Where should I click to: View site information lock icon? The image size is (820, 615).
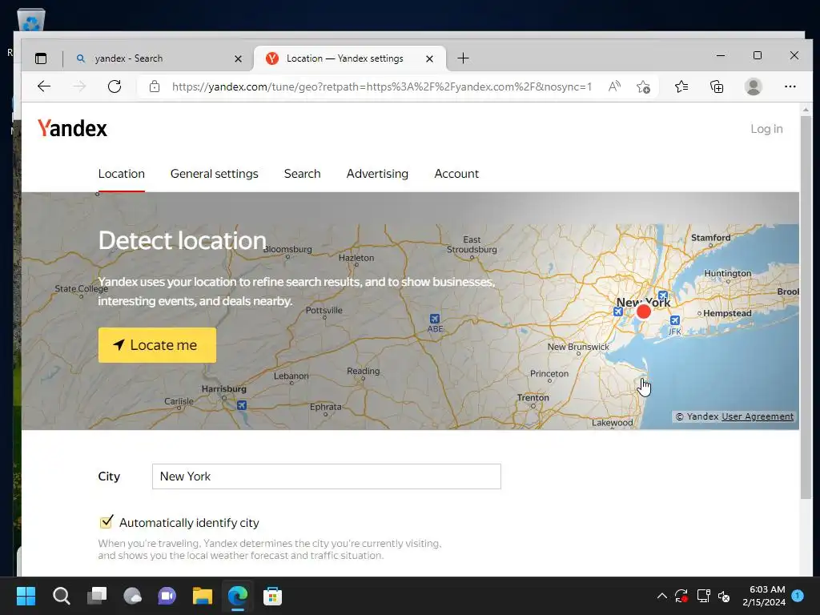pos(155,86)
